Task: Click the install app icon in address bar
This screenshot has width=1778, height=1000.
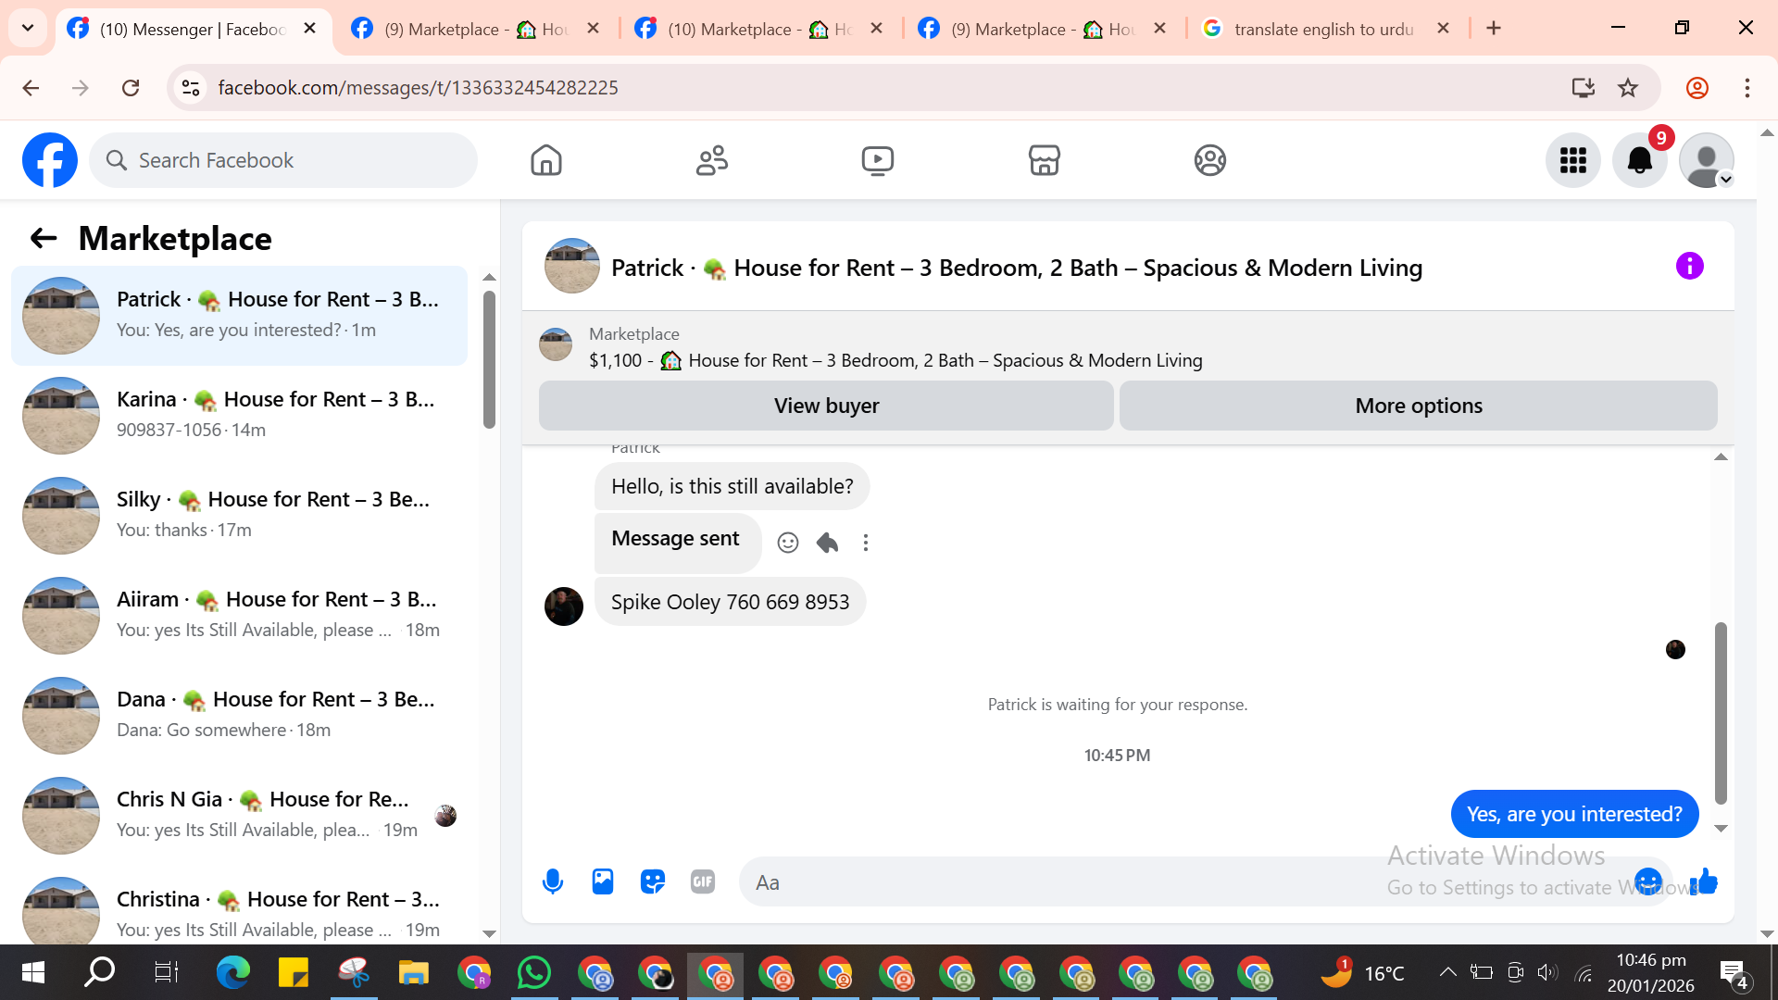Action: coord(1583,88)
